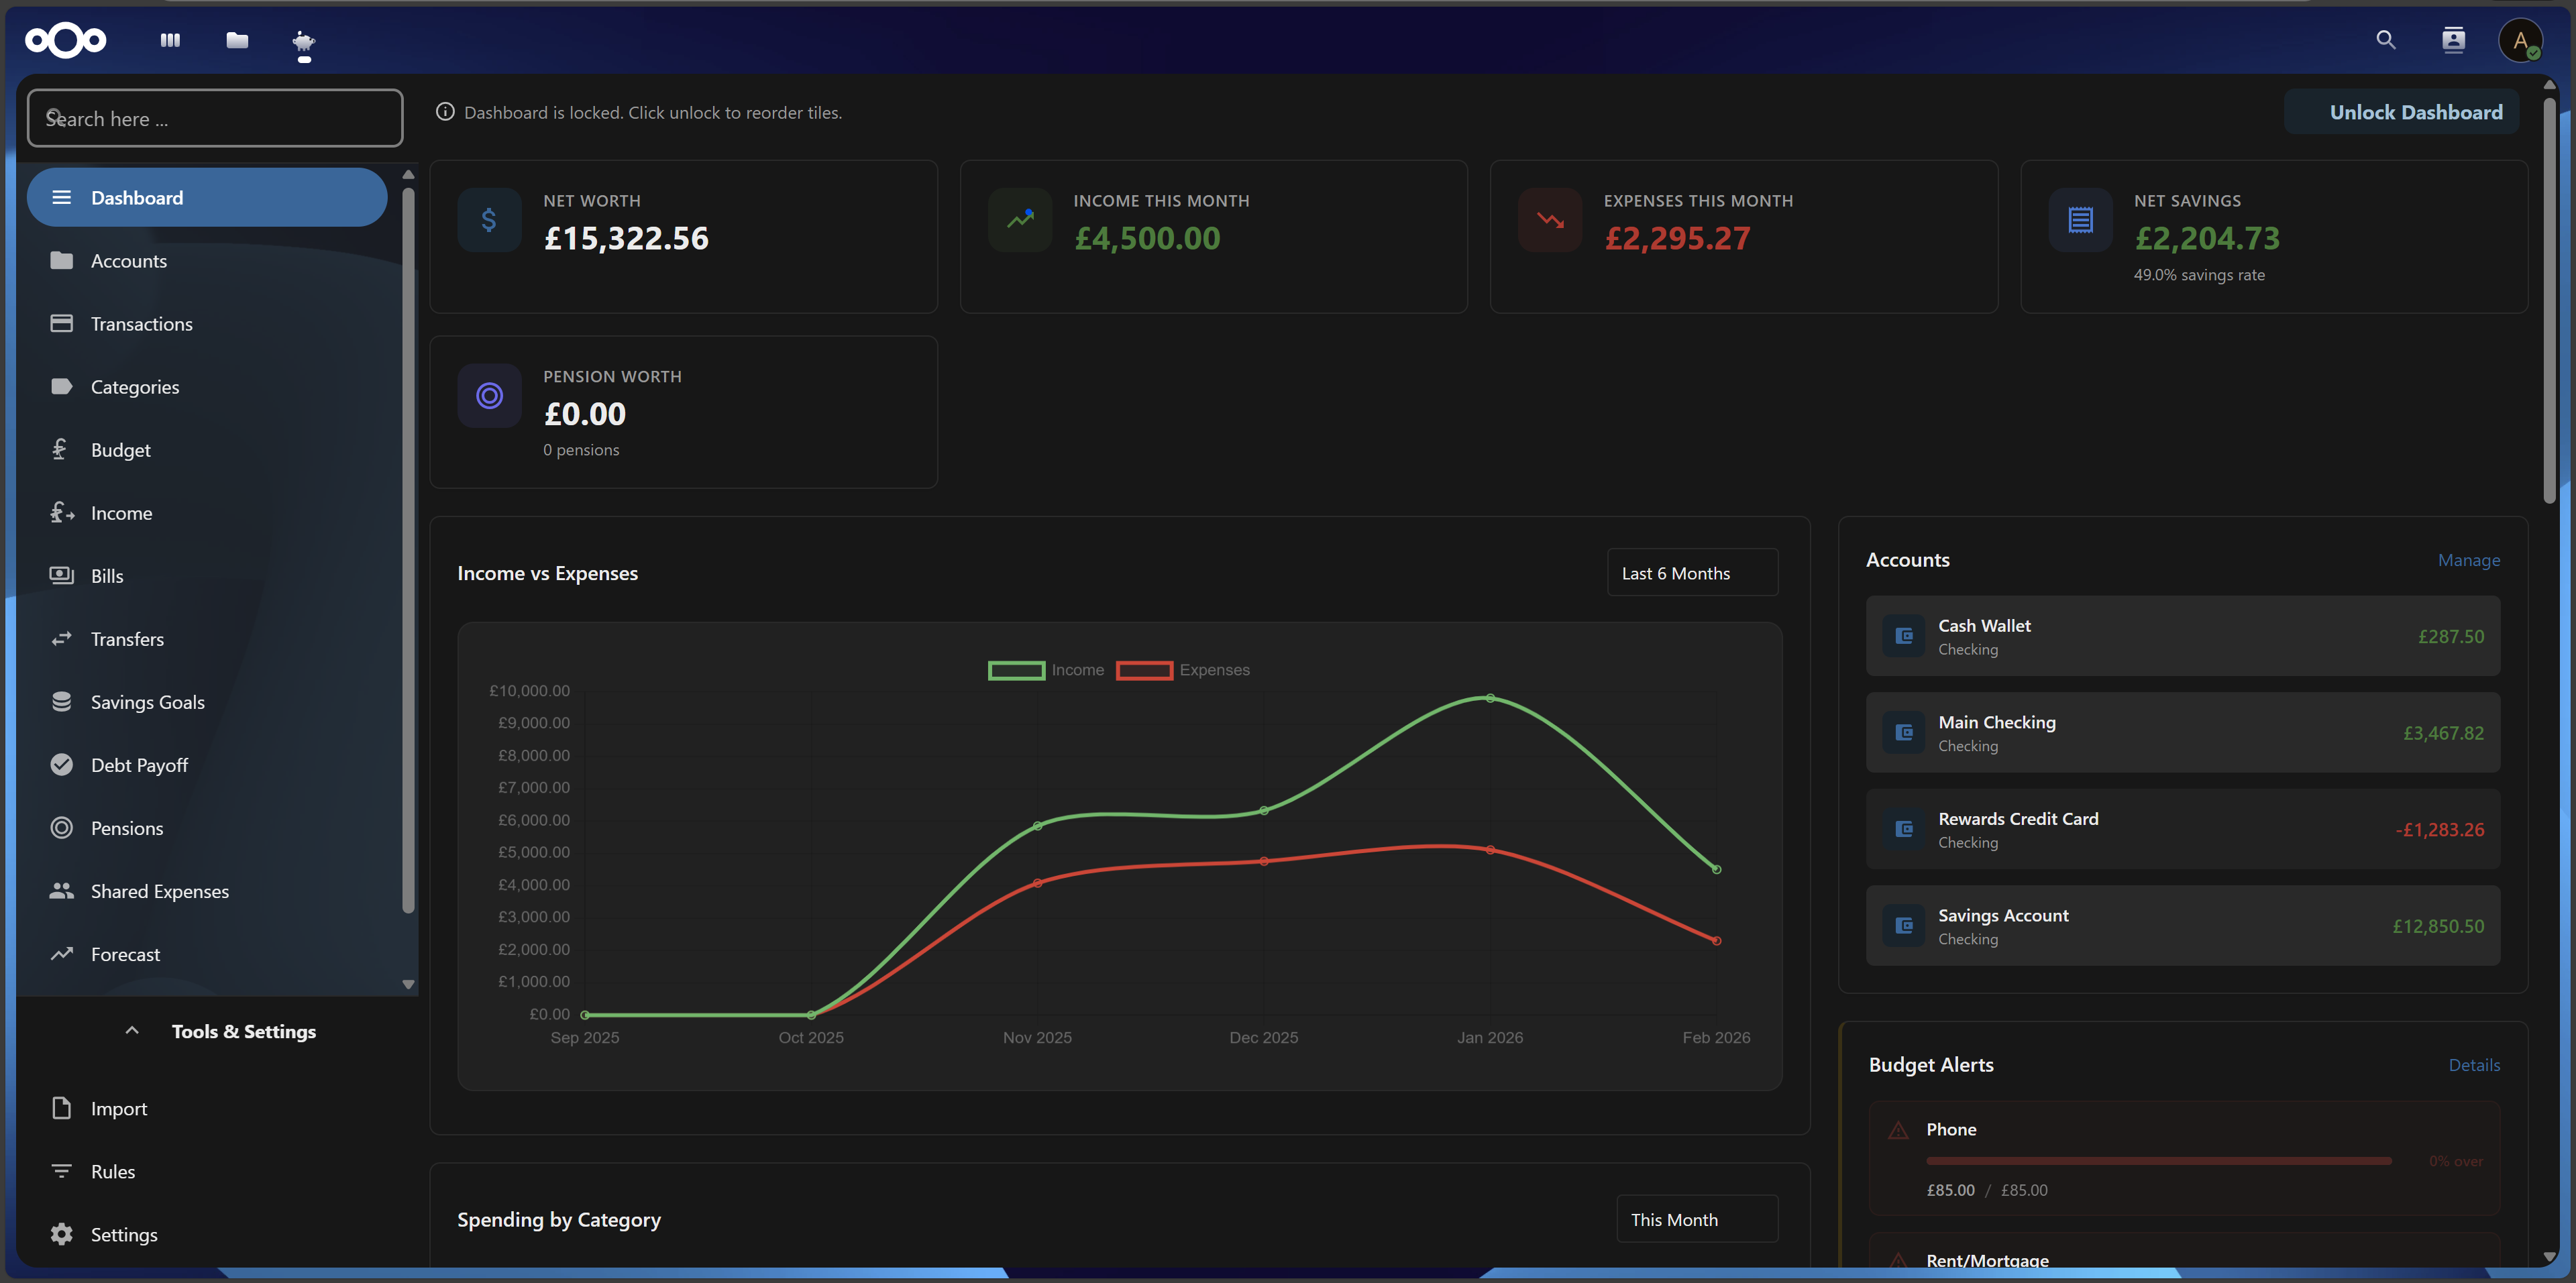Screen dimensions: 2576x1283
Task: Click the Main Checking wallet icon
Action: tap(1904, 733)
